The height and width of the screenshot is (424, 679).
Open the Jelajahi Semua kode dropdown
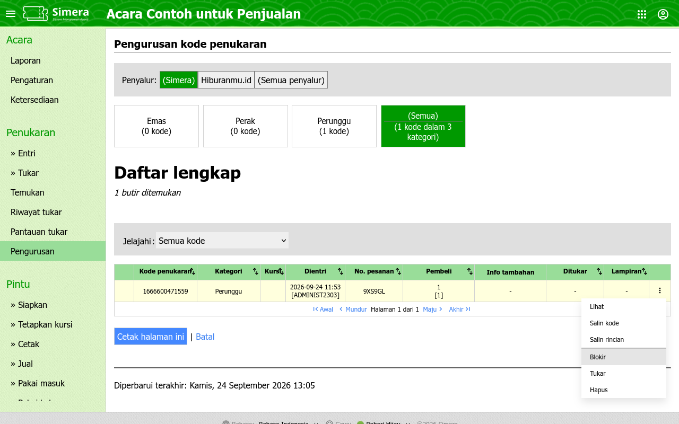tap(222, 241)
